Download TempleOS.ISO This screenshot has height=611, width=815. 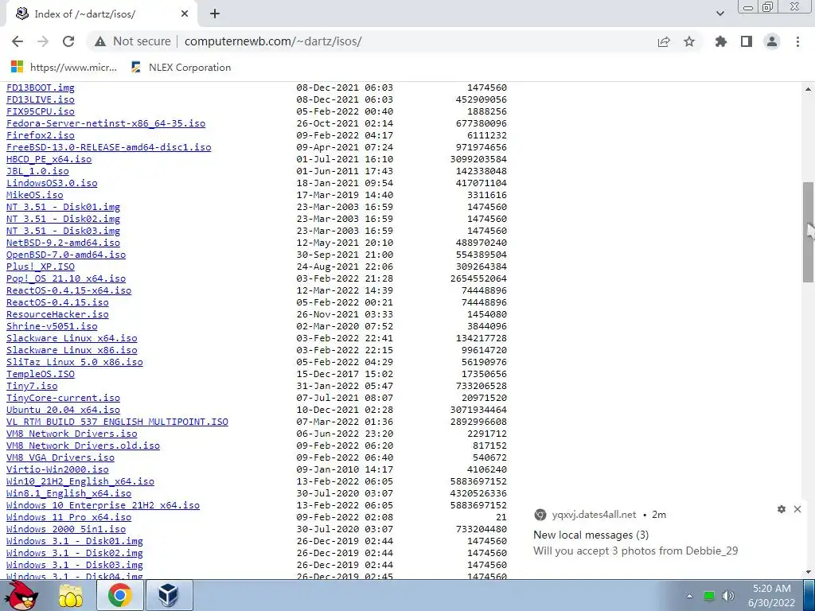40,374
